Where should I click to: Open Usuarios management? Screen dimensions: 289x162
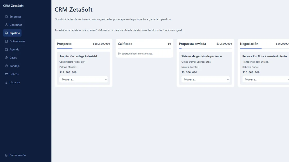13,82
